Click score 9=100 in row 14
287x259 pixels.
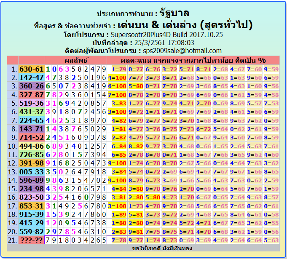click(x=117, y=180)
